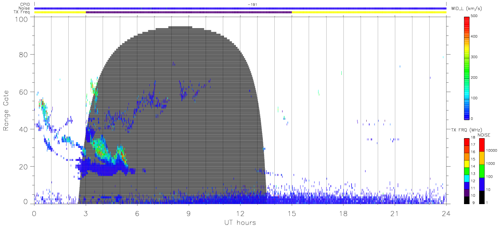Click the TX Freq row label
This screenshot has height=231, width=502.
pos(22,12)
